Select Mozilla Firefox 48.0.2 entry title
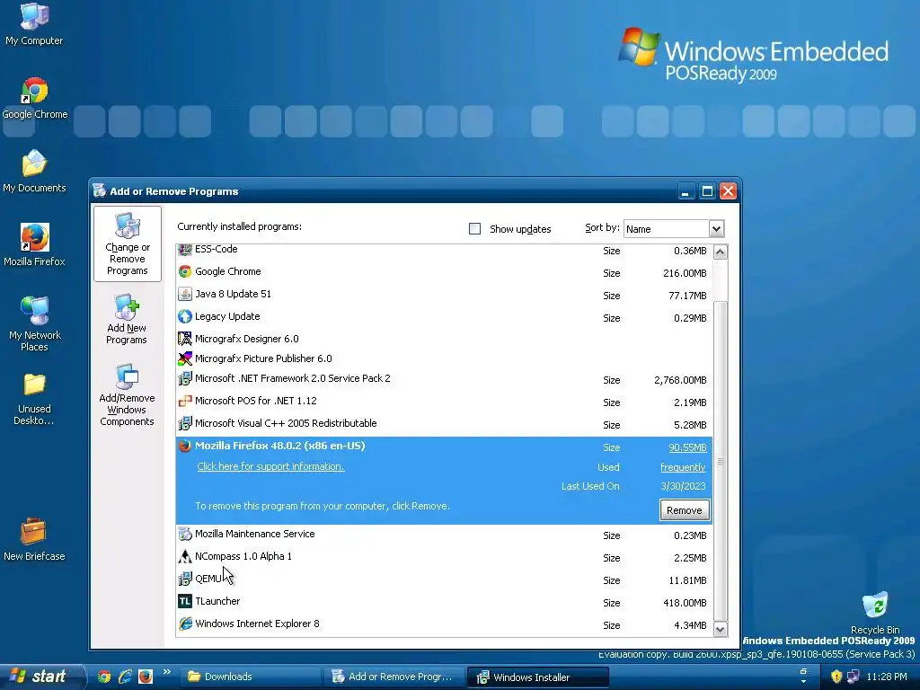This screenshot has height=690, width=920. (x=280, y=446)
